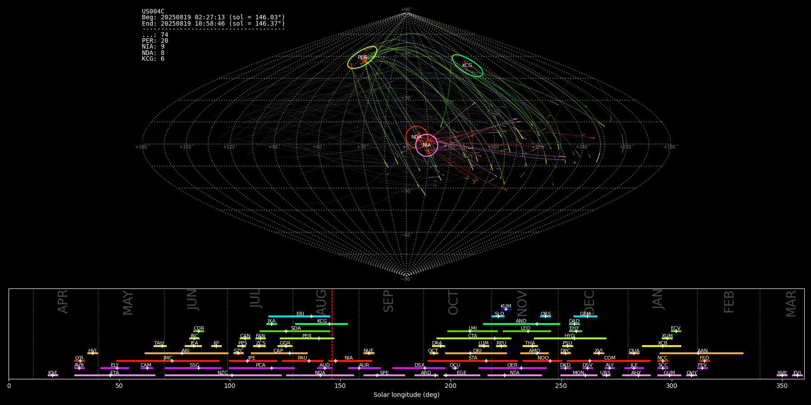Click the +240 longitude label on the map
Screen dimensions: 811x405
pyautogui.click(x=581, y=147)
